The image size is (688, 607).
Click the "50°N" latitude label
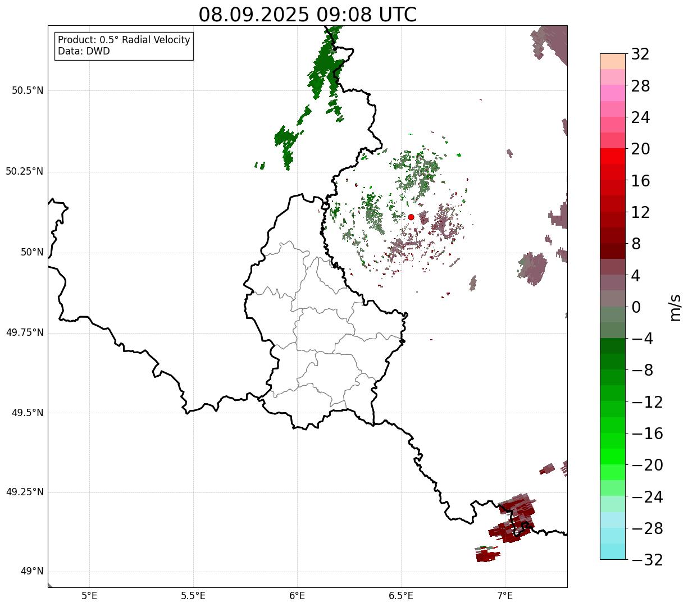pos(32,252)
